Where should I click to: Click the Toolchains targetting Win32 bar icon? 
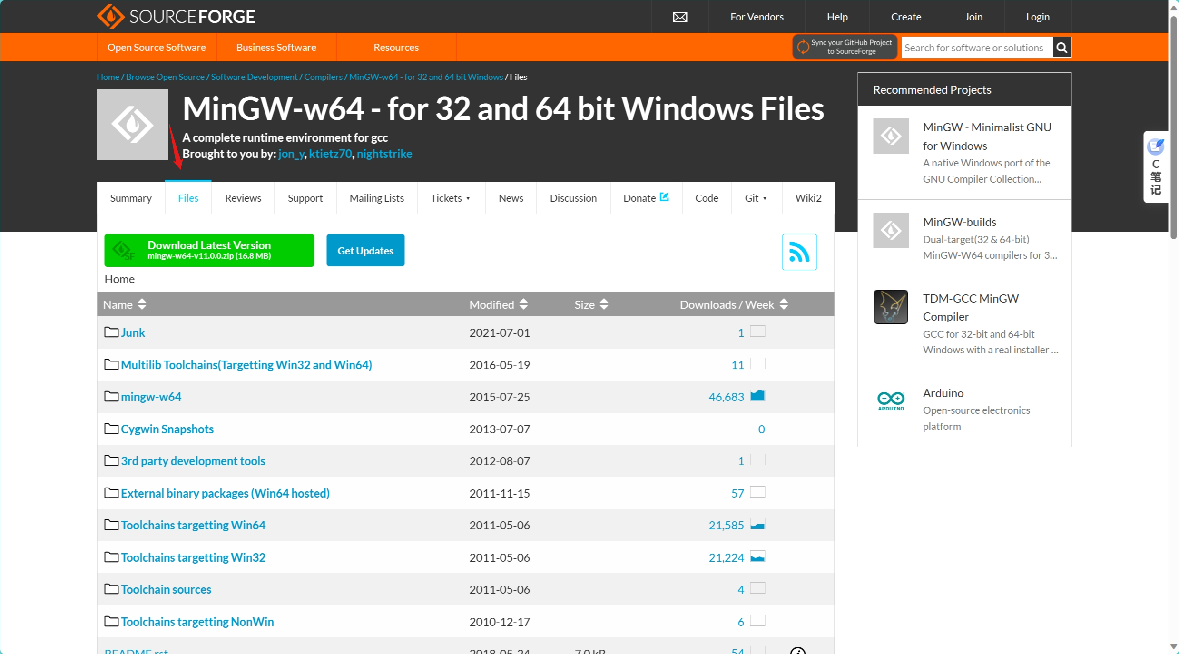(757, 557)
